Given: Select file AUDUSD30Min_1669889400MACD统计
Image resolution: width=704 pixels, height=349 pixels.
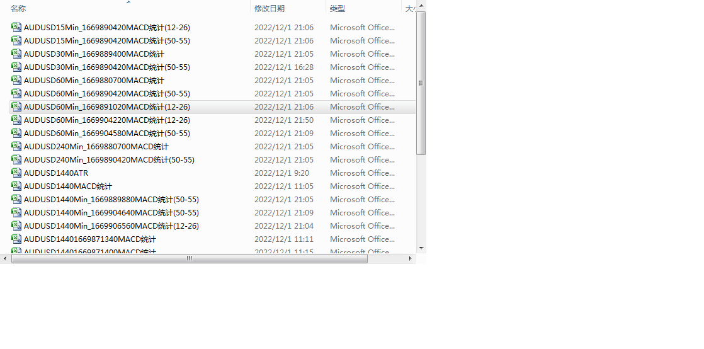Looking at the screenshot, I should [x=94, y=54].
